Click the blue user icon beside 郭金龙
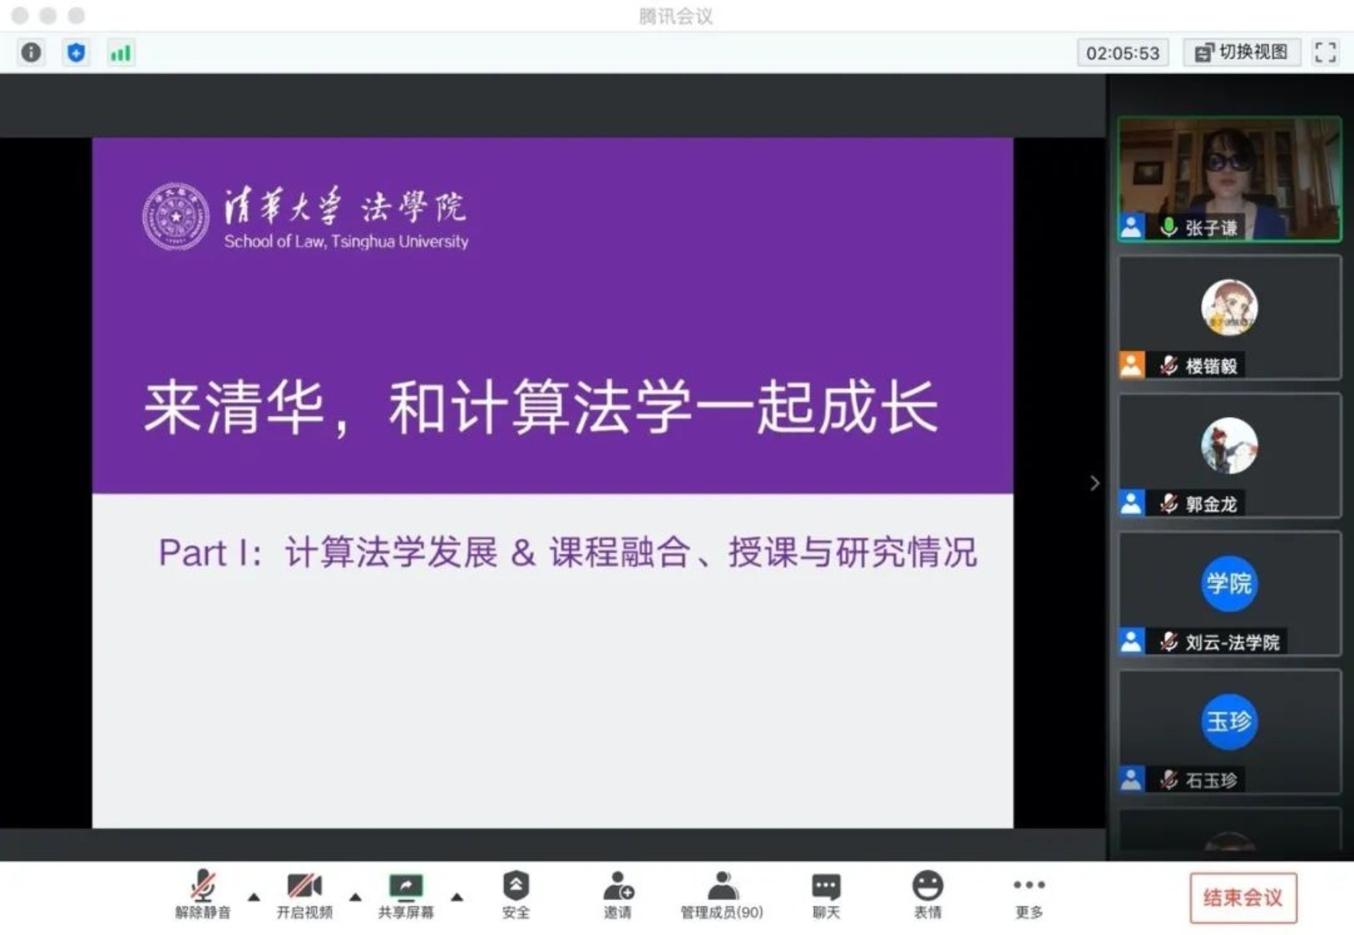The width and height of the screenshot is (1354, 935). (x=1132, y=503)
